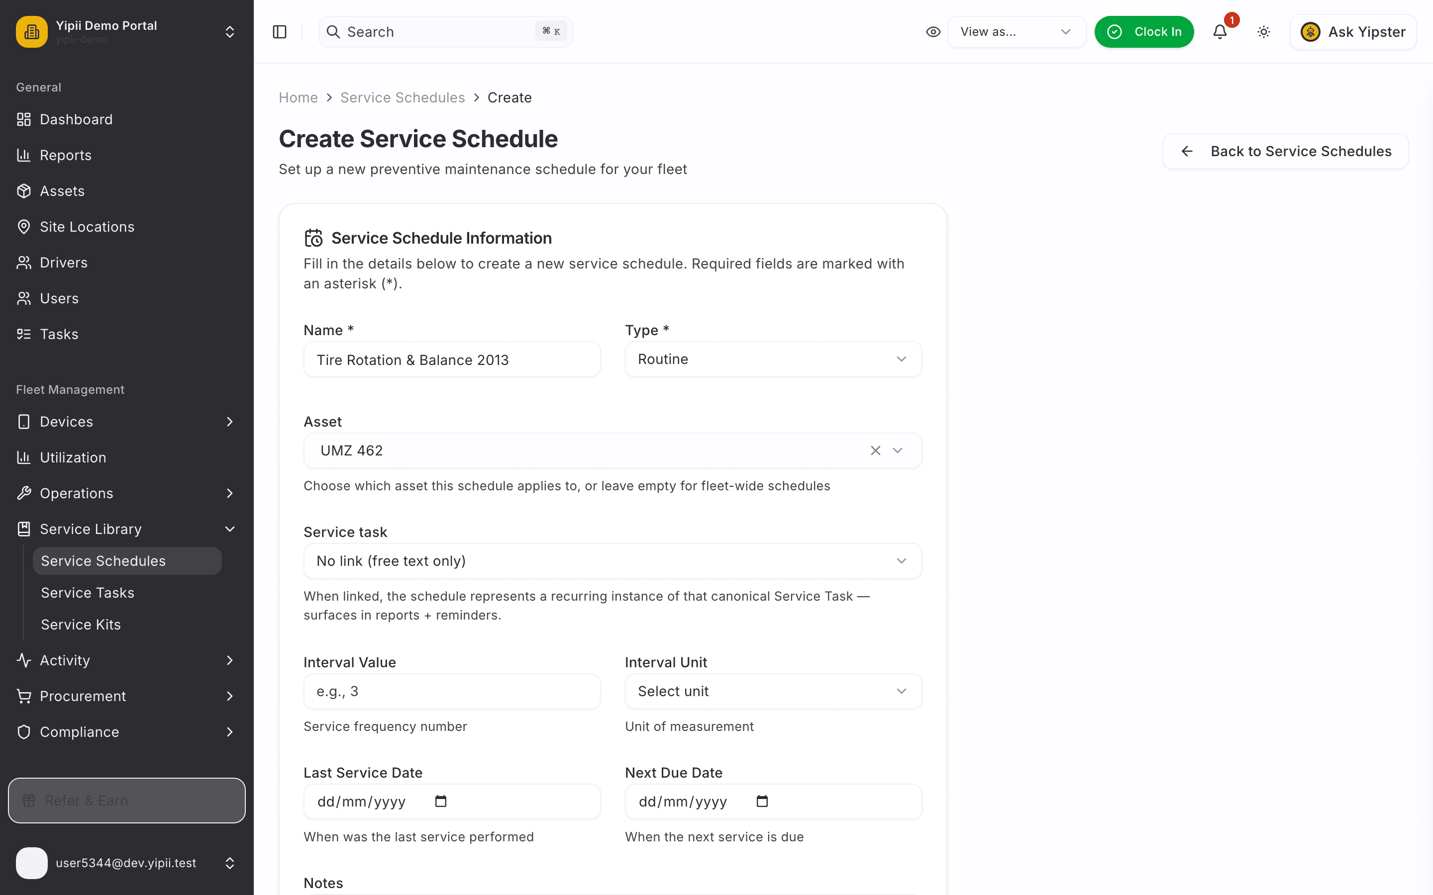Click the Refer & Earn gift icon
This screenshot has width=1433, height=895.
(x=29, y=801)
